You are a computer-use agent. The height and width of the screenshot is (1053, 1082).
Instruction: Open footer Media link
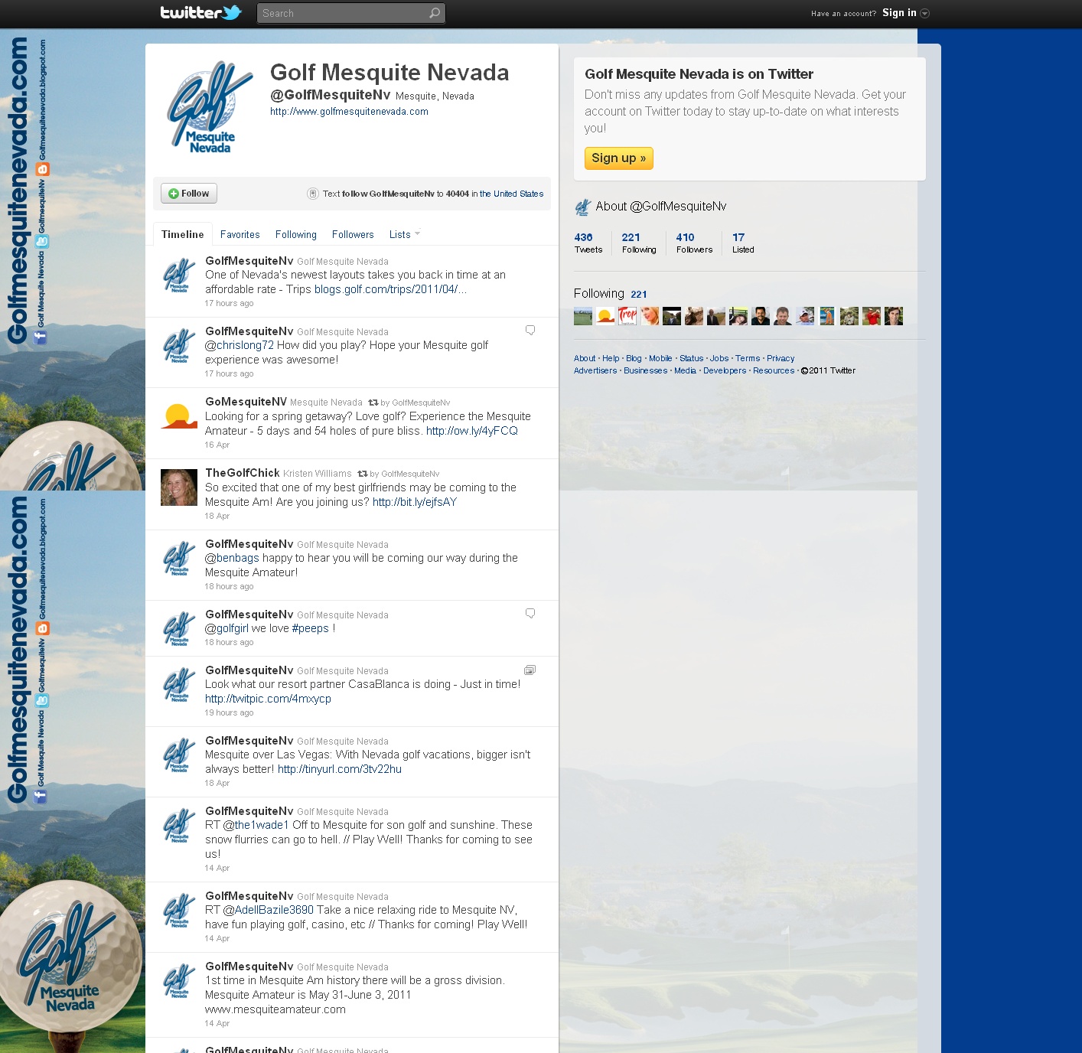[685, 370]
